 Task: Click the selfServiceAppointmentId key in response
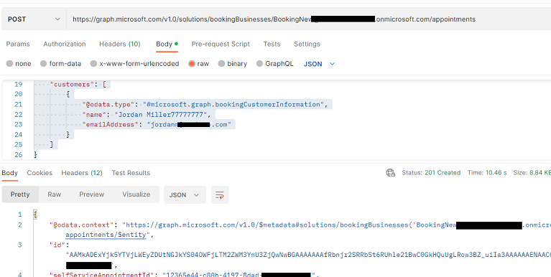pos(102,276)
